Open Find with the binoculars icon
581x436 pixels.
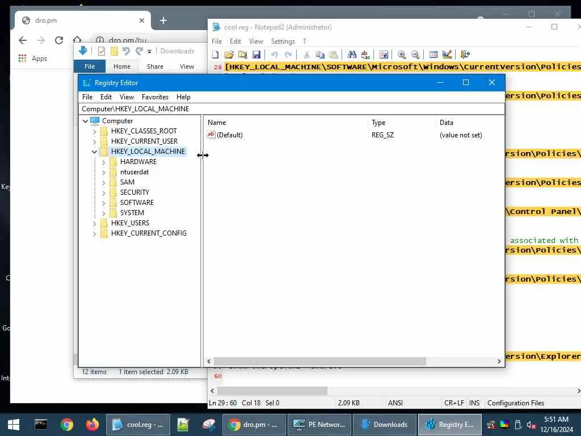point(352,55)
